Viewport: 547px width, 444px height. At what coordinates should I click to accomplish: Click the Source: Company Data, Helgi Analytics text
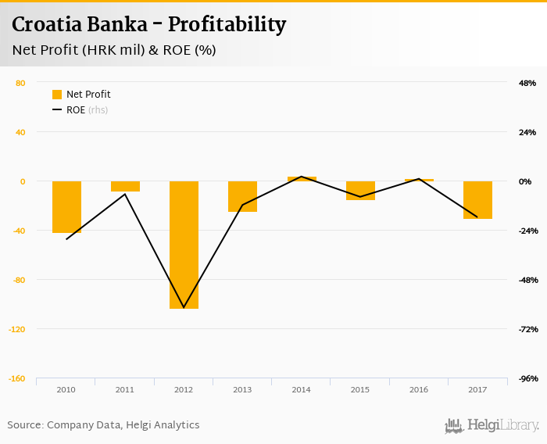[103, 425]
